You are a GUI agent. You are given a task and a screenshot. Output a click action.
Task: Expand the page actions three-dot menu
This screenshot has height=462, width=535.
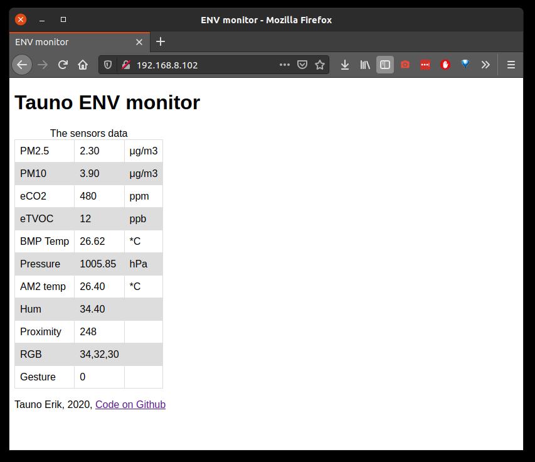click(x=285, y=65)
